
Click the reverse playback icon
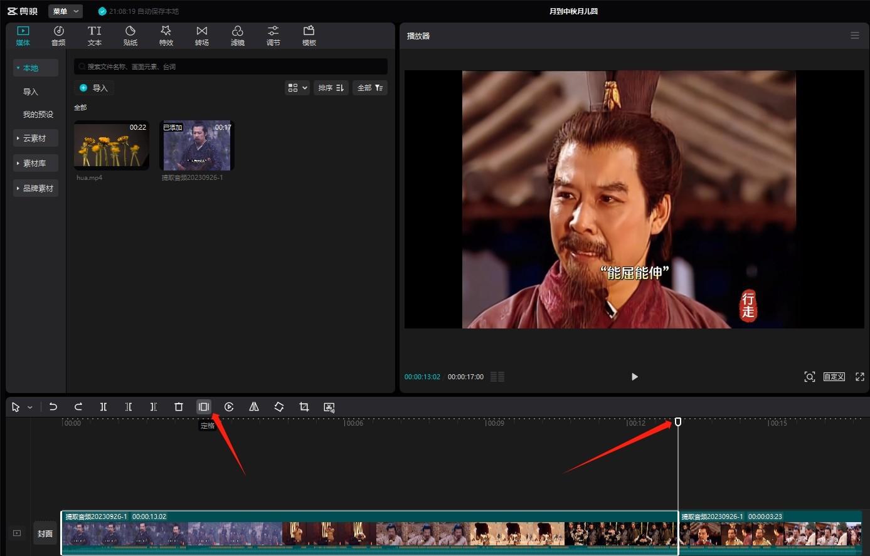(x=229, y=407)
